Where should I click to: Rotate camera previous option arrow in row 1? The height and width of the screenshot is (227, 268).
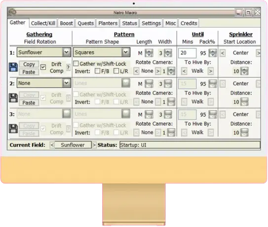tap(136, 71)
